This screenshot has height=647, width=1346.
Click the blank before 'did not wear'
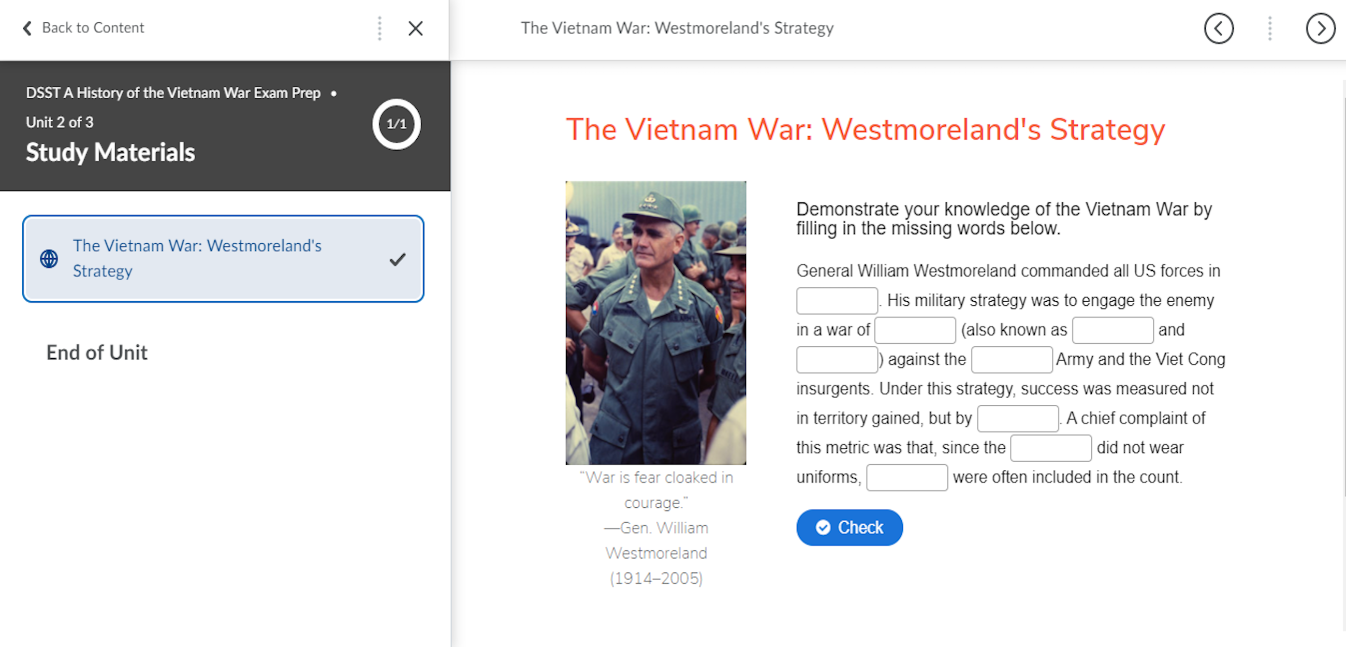pos(1050,448)
